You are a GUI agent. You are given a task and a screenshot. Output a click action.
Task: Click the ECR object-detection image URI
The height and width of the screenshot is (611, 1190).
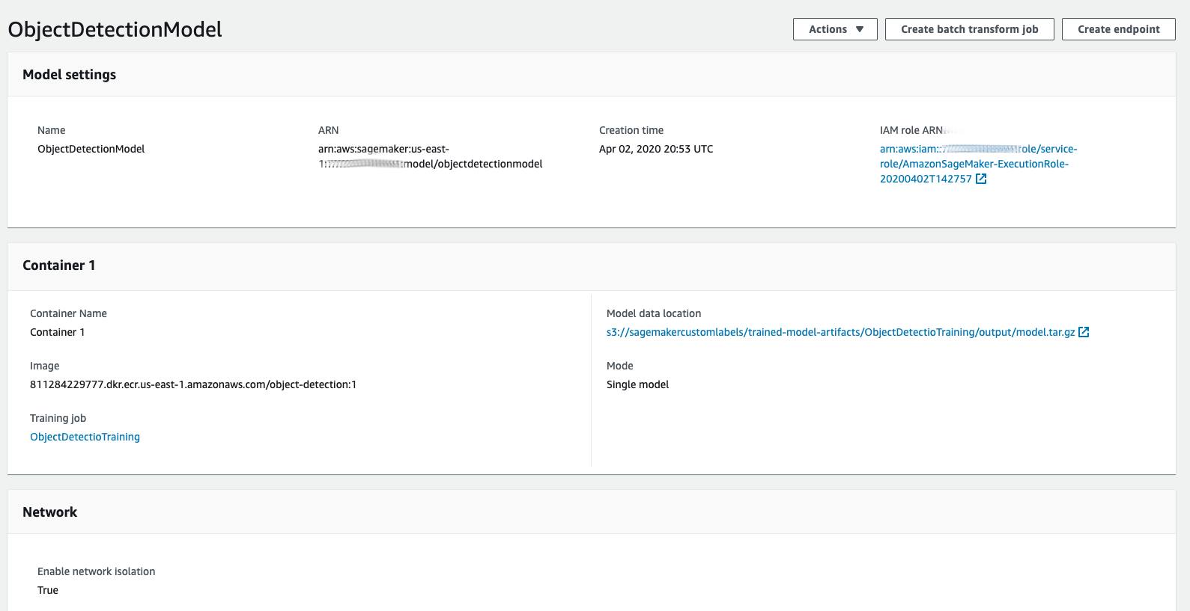[x=193, y=384]
